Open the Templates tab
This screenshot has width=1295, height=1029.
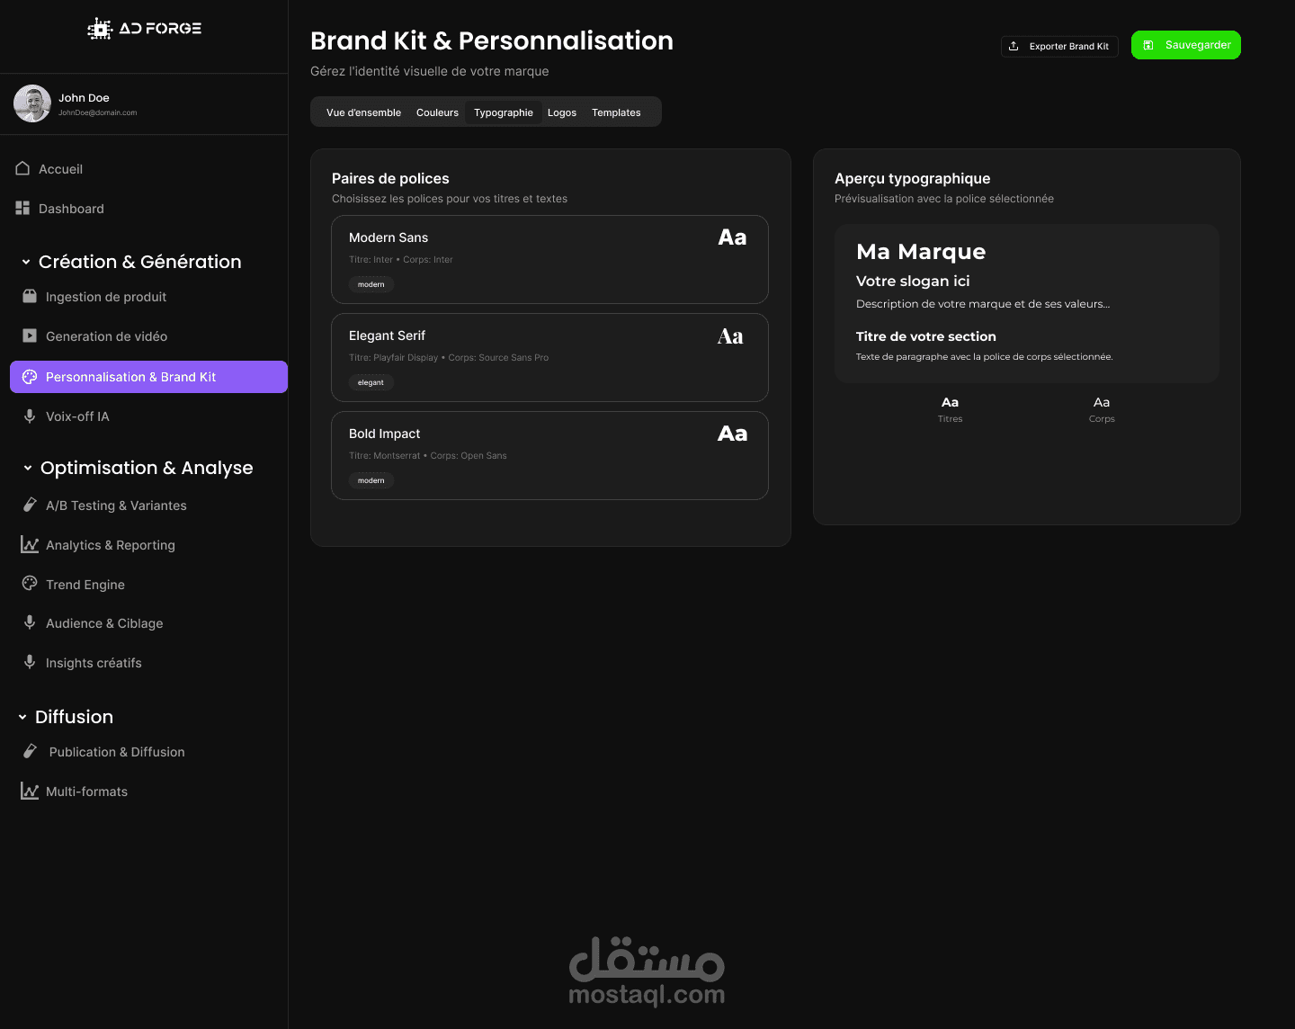pos(616,112)
